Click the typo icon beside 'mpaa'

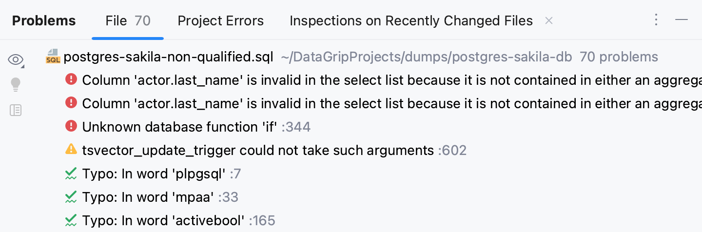point(71,197)
